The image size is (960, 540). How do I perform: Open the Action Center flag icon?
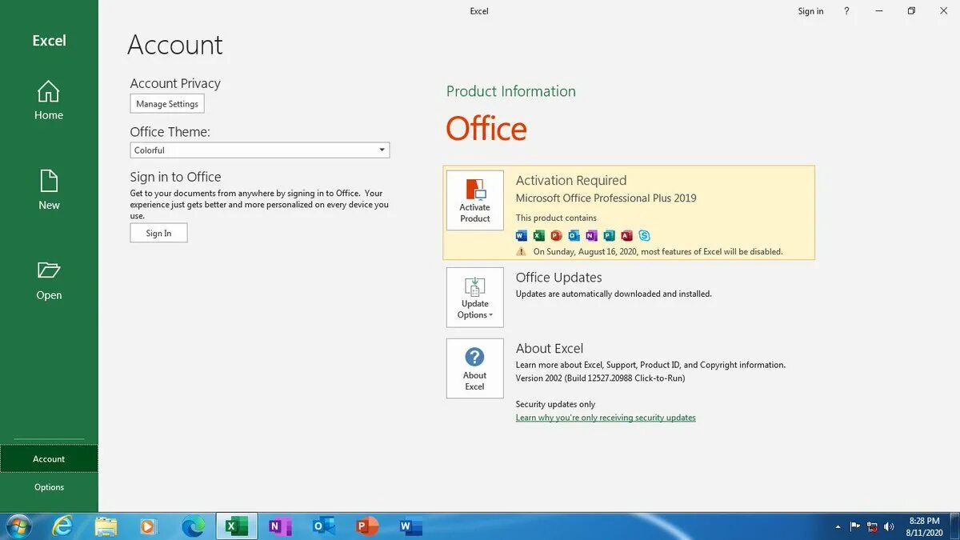pyautogui.click(x=855, y=526)
